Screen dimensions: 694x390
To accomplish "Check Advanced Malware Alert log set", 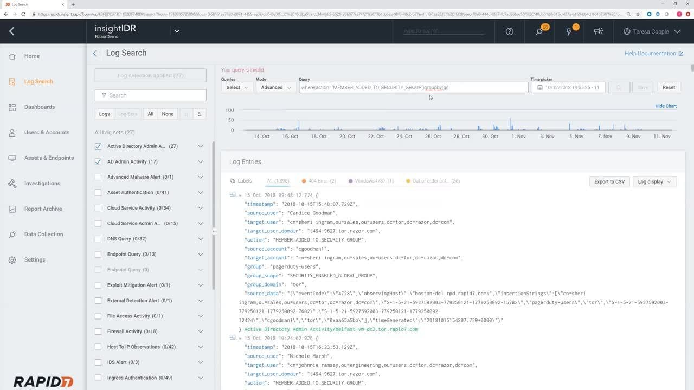I will click(98, 177).
